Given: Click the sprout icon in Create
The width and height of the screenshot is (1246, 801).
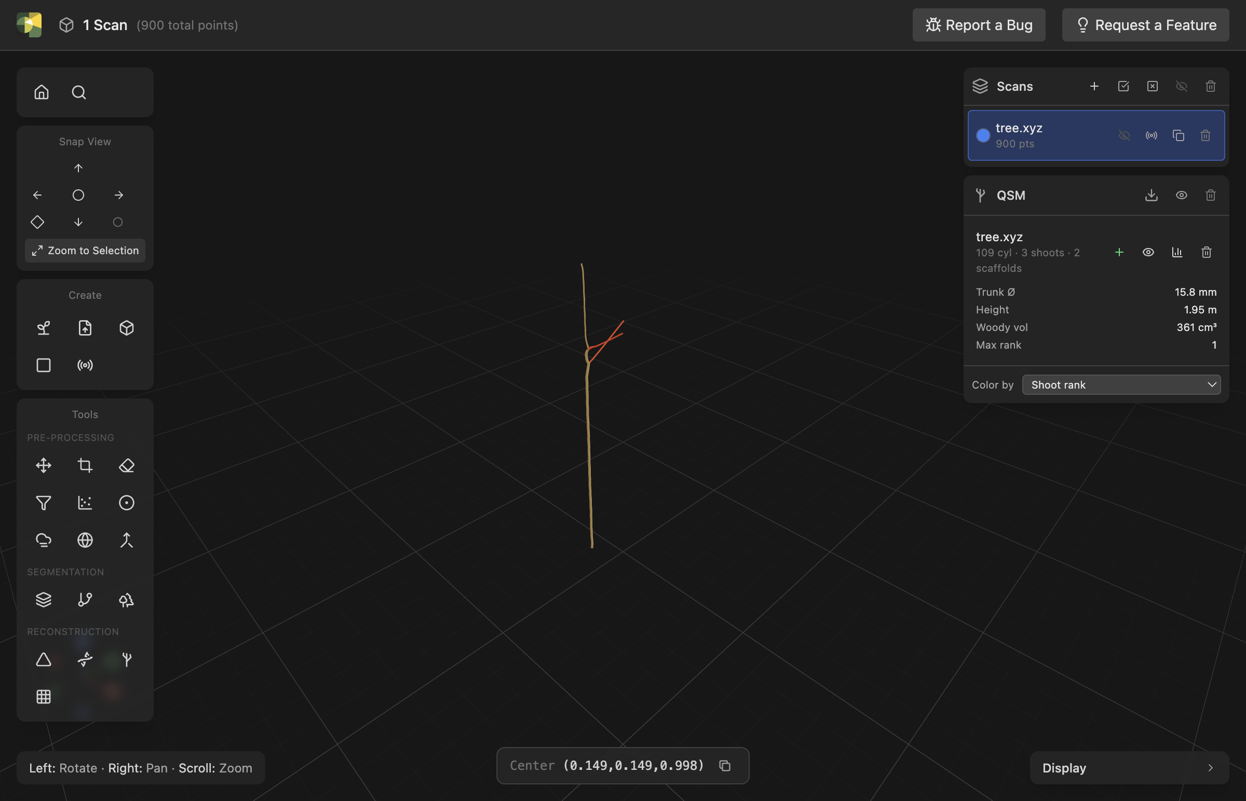Looking at the screenshot, I should click(x=44, y=328).
